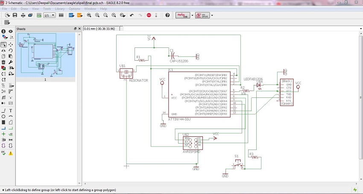Open the Errors warning list
The image size is (363, 194).
point(11,153)
